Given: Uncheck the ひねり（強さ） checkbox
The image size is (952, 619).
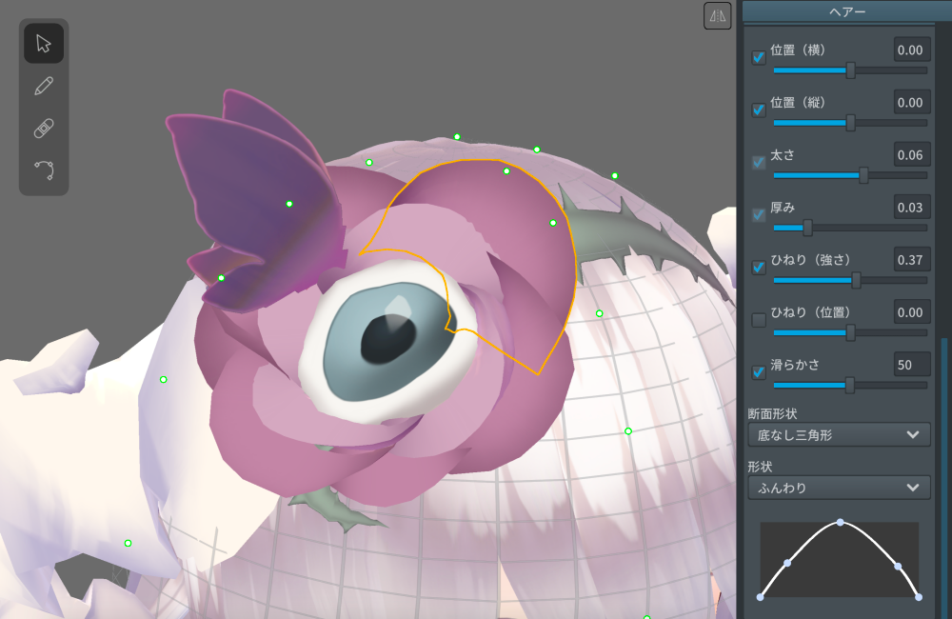Looking at the screenshot, I should [x=759, y=268].
